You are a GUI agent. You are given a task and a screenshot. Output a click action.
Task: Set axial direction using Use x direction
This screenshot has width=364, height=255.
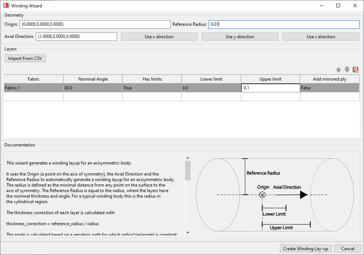click(159, 36)
